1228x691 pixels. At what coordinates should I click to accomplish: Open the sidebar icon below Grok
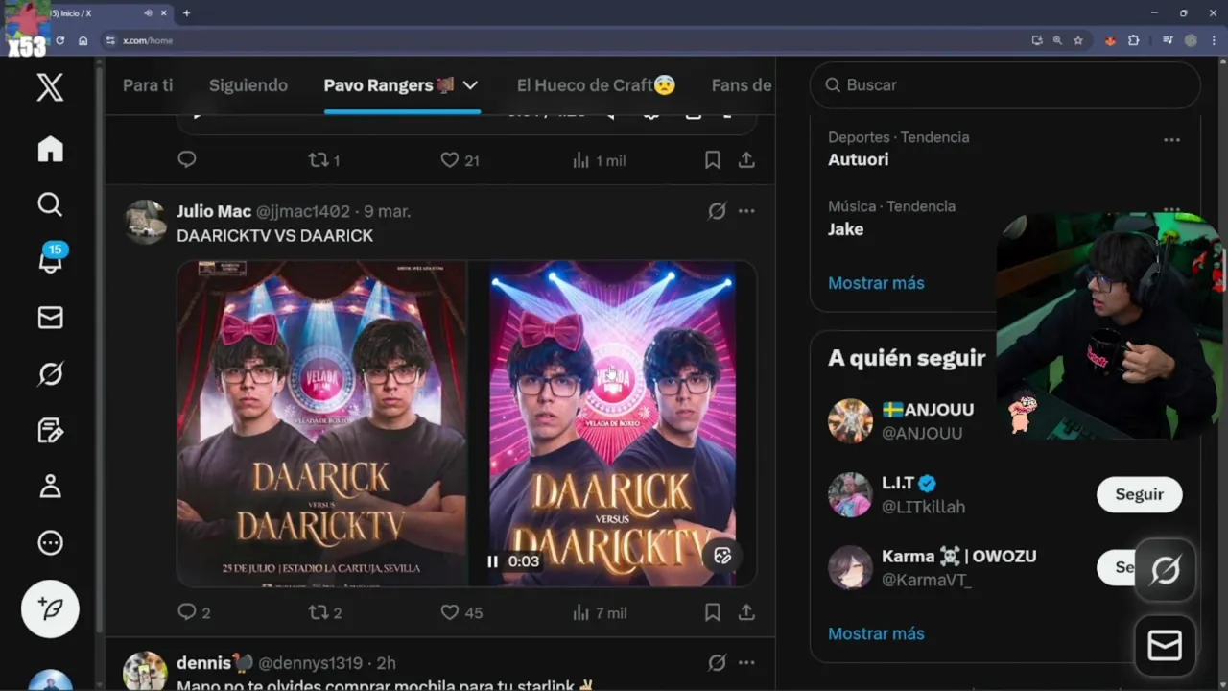pyautogui.click(x=50, y=430)
